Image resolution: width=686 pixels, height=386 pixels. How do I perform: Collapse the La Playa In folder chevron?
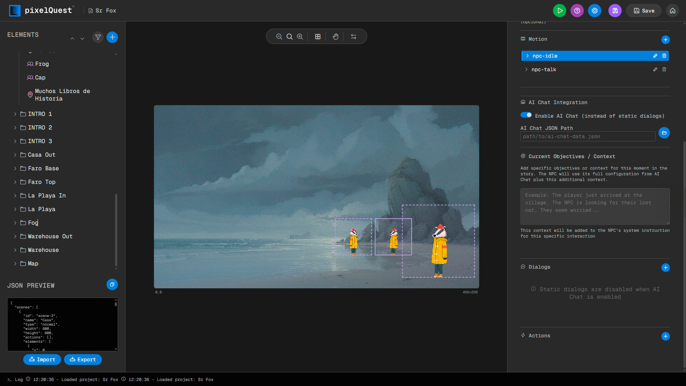click(x=15, y=195)
